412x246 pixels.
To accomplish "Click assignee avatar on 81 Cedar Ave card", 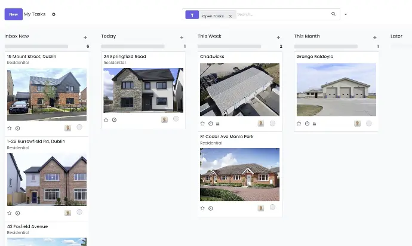I will coord(261,208).
